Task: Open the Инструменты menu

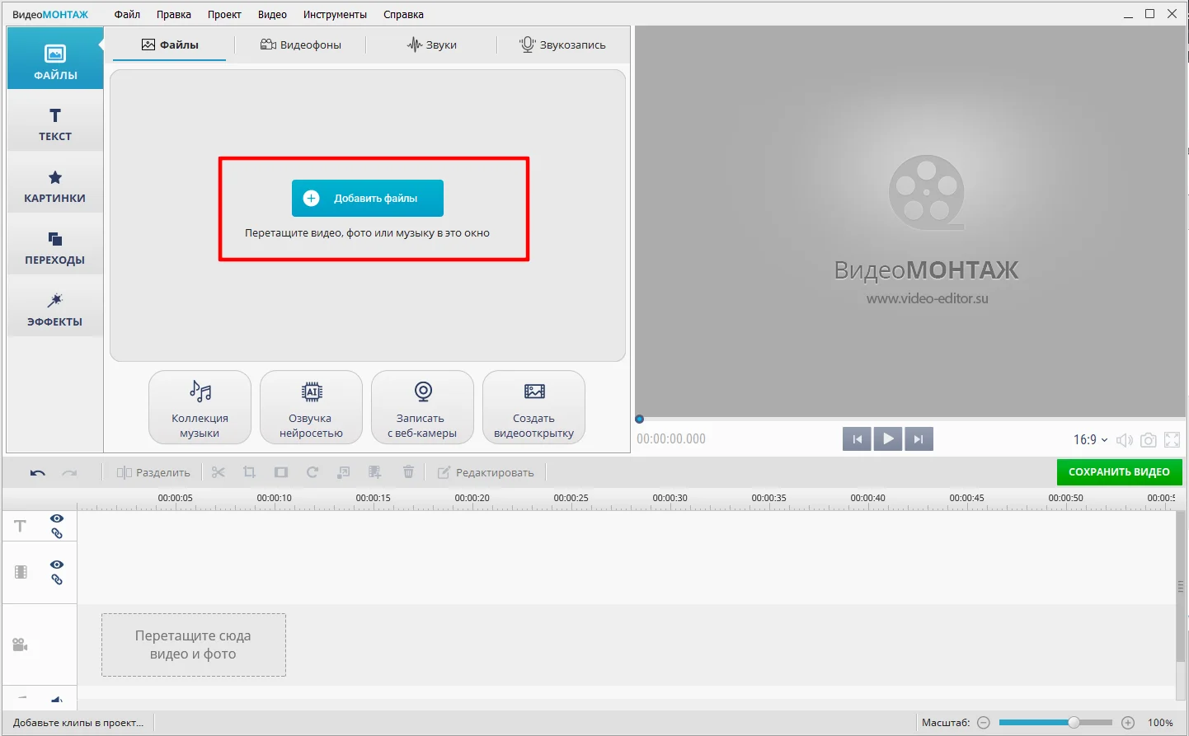Action: [x=335, y=14]
